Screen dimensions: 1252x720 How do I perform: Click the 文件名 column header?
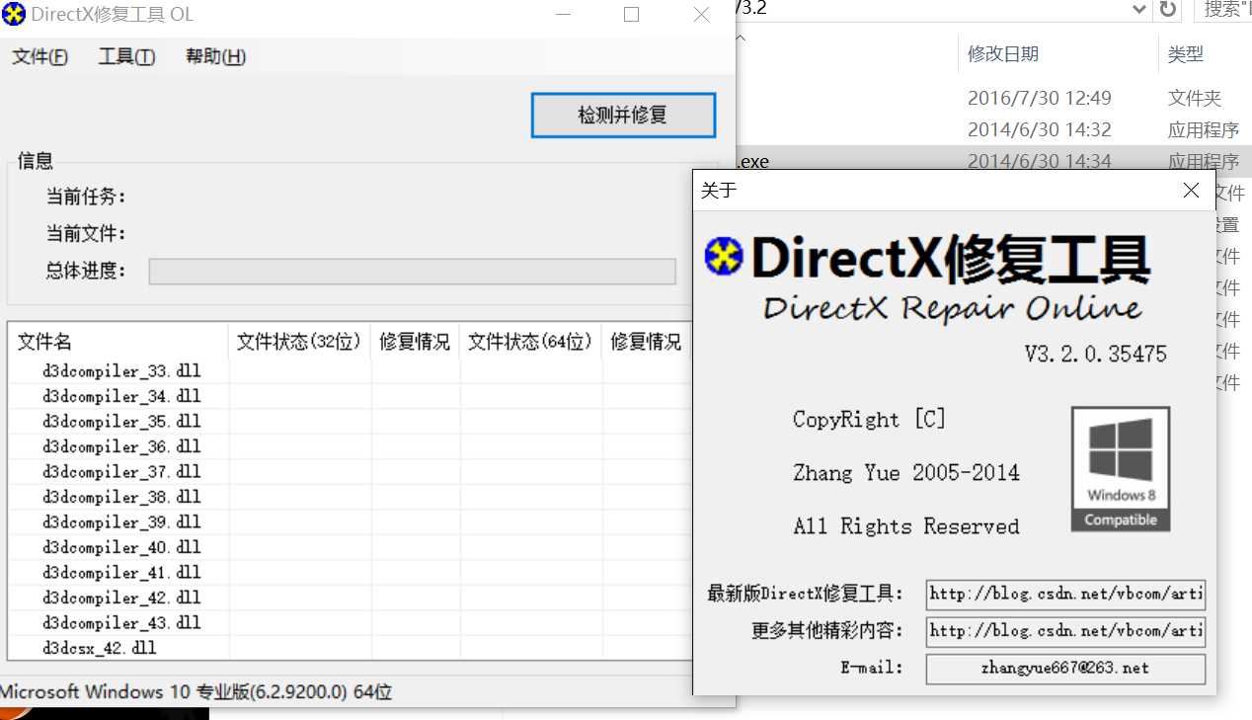tap(117, 342)
